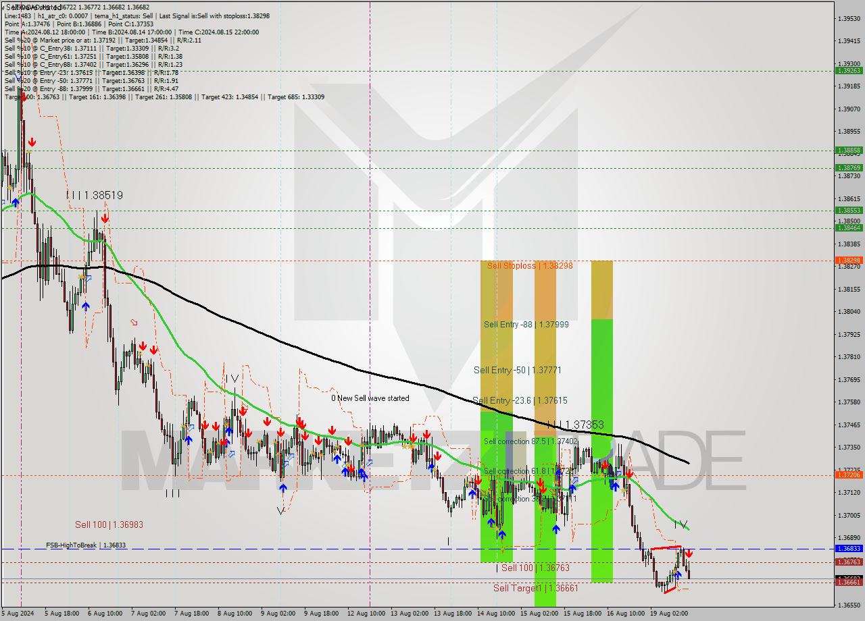The image size is (865, 621).
Task: Click the 'Sell %20 @ Market price' info line
Action: coord(103,40)
